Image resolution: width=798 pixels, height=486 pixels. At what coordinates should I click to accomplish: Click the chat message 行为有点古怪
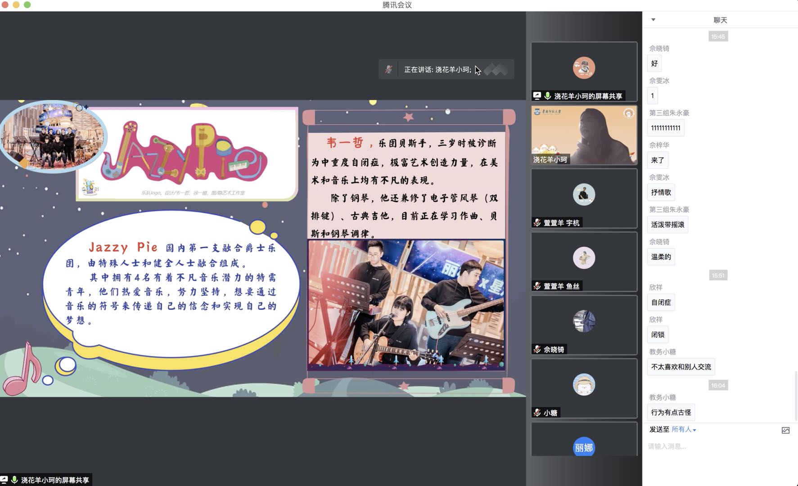[x=671, y=413]
